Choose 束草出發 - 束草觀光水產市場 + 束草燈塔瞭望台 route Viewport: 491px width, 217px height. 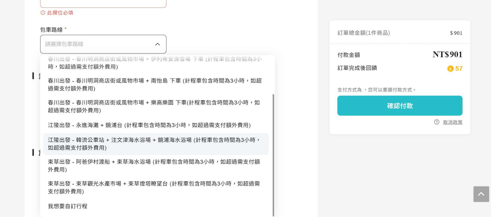click(x=156, y=187)
